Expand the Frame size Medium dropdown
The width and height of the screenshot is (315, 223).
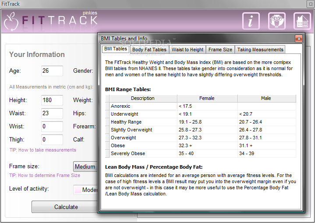pos(85,166)
